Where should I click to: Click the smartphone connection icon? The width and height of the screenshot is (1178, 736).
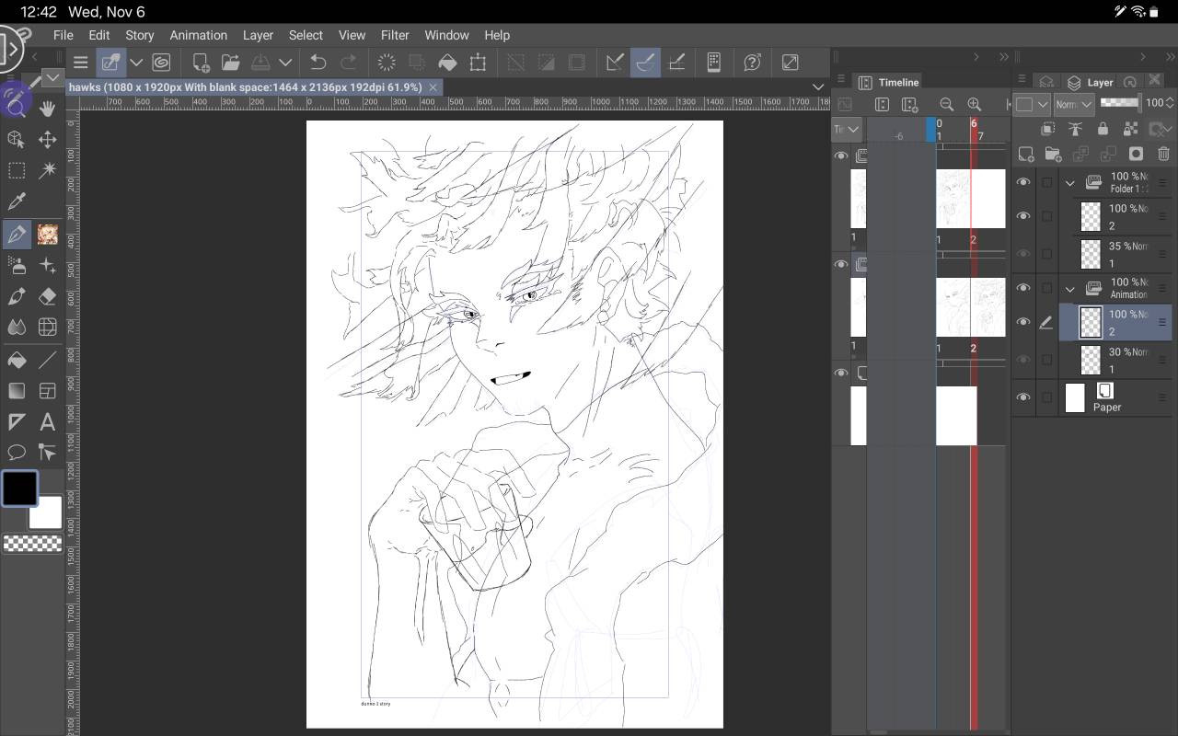(x=713, y=63)
